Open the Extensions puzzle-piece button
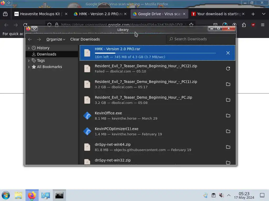 tap(244, 25)
